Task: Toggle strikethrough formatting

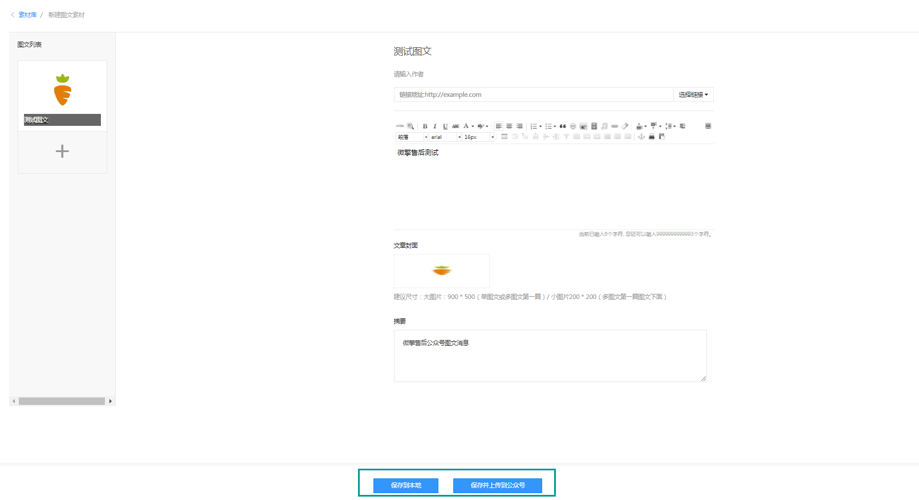Action: [456, 126]
